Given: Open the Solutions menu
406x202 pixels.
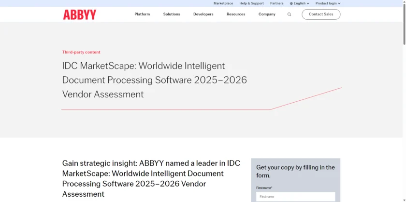Looking at the screenshot, I should 172,14.
